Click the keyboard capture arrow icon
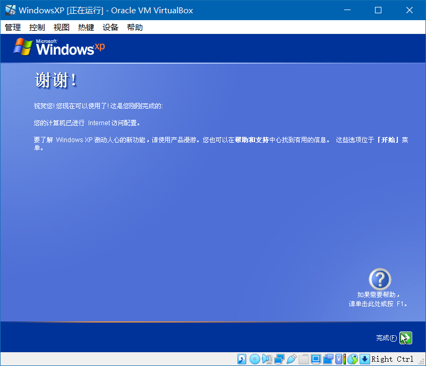Screen dimensions: 426x366 coord(365,359)
